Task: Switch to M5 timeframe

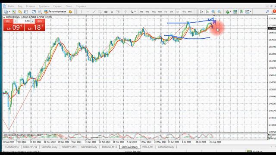Action: 147,12
